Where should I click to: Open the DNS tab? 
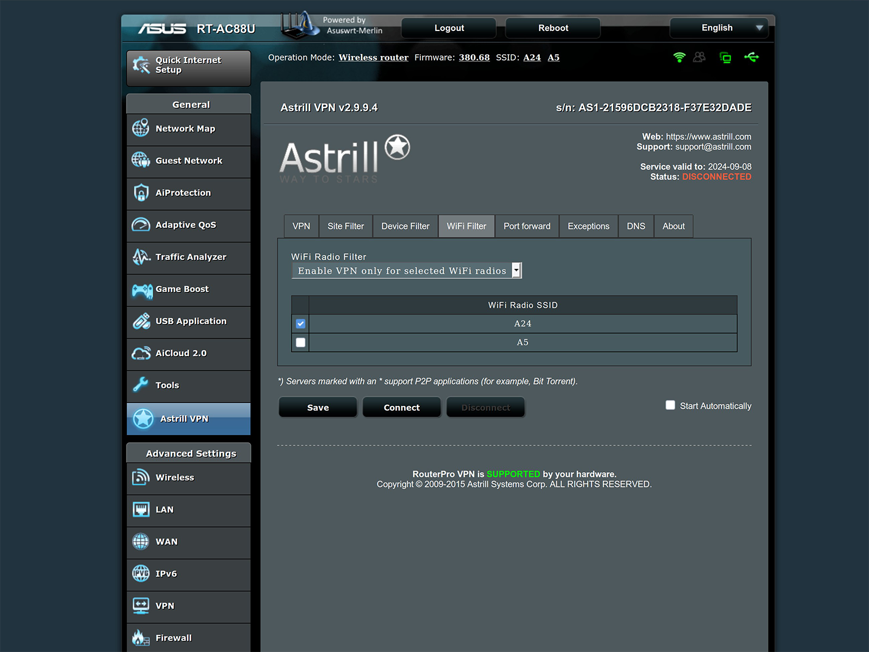(x=636, y=226)
